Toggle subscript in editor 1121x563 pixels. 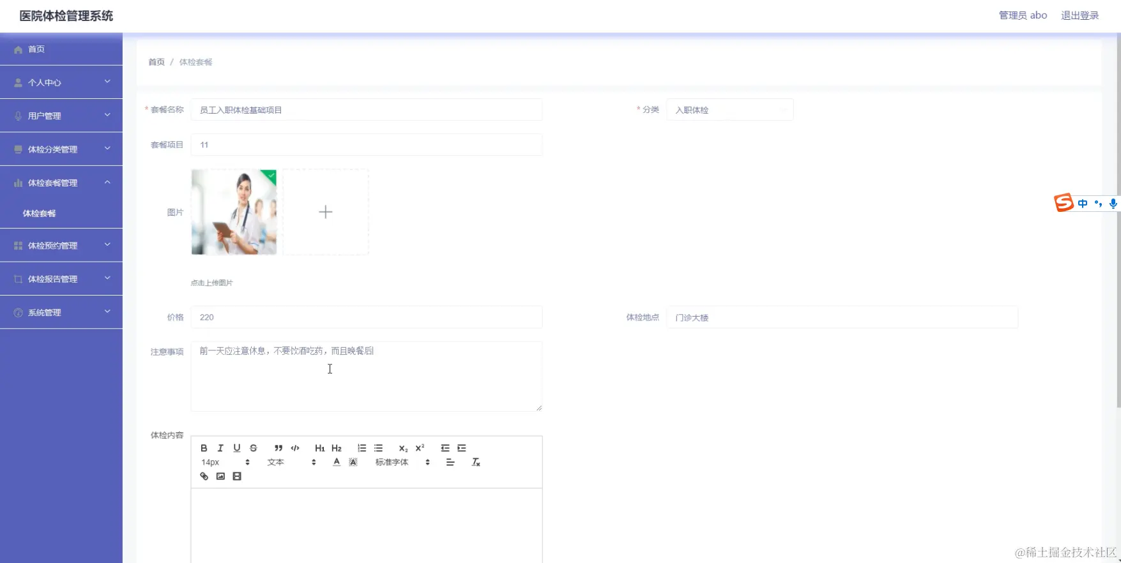[x=403, y=448]
